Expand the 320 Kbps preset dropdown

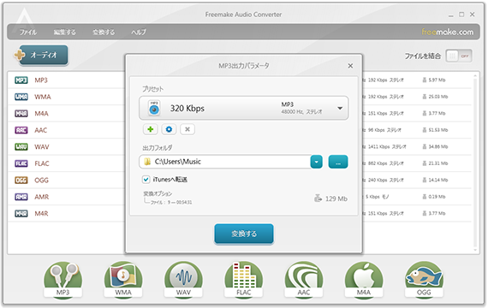pyautogui.click(x=340, y=109)
